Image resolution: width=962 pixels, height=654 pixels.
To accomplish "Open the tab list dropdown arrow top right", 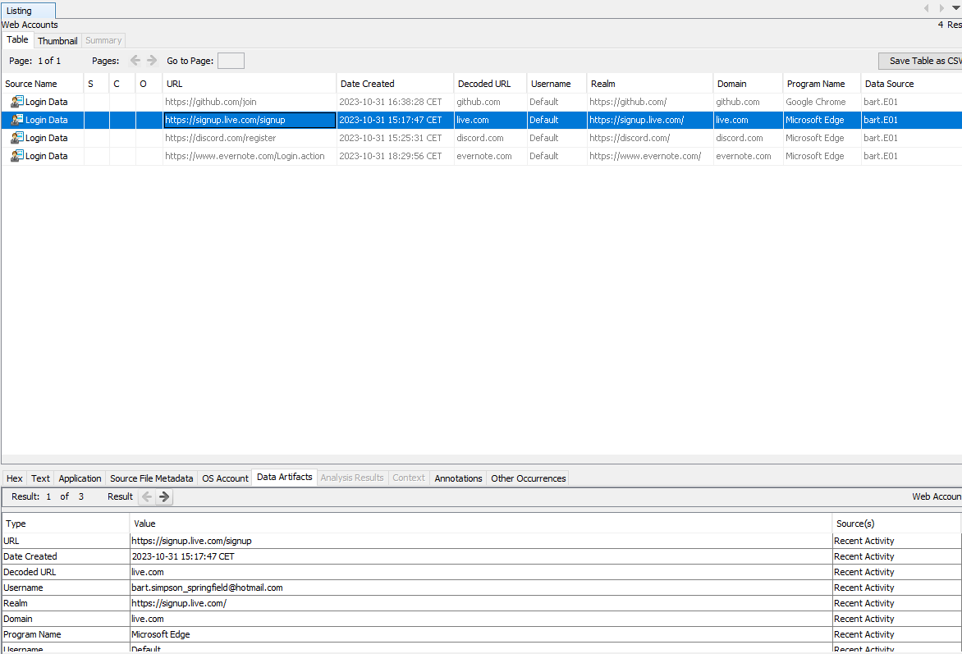I will [x=955, y=8].
